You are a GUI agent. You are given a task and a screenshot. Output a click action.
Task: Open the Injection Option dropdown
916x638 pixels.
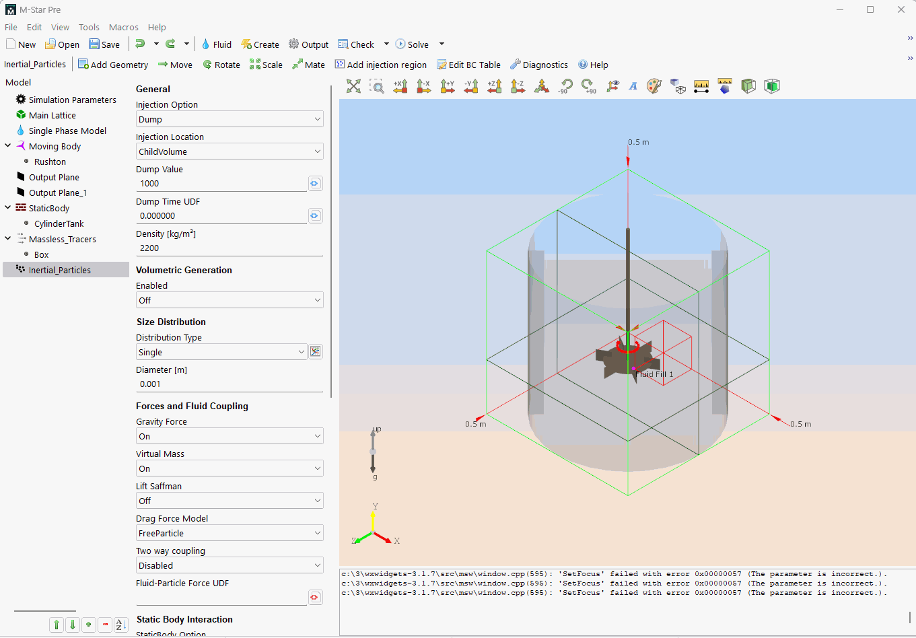click(x=230, y=119)
